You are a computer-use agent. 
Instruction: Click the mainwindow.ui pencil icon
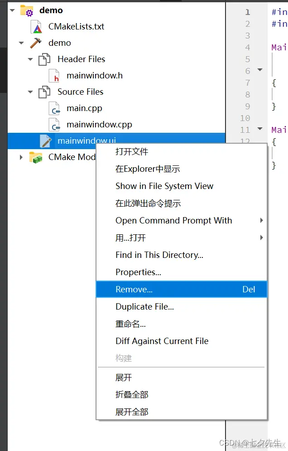tap(45, 141)
